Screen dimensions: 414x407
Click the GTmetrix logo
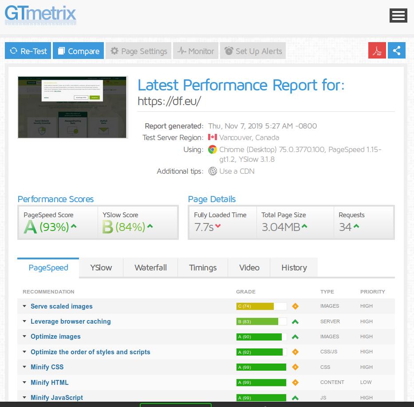tap(40, 14)
